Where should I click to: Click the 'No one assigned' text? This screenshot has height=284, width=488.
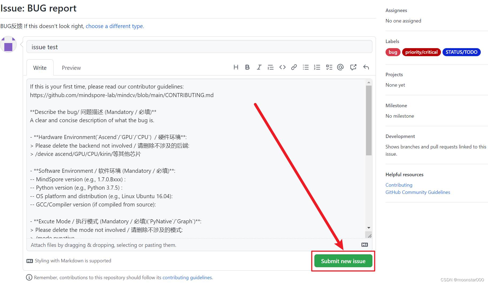pyautogui.click(x=403, y=21)
